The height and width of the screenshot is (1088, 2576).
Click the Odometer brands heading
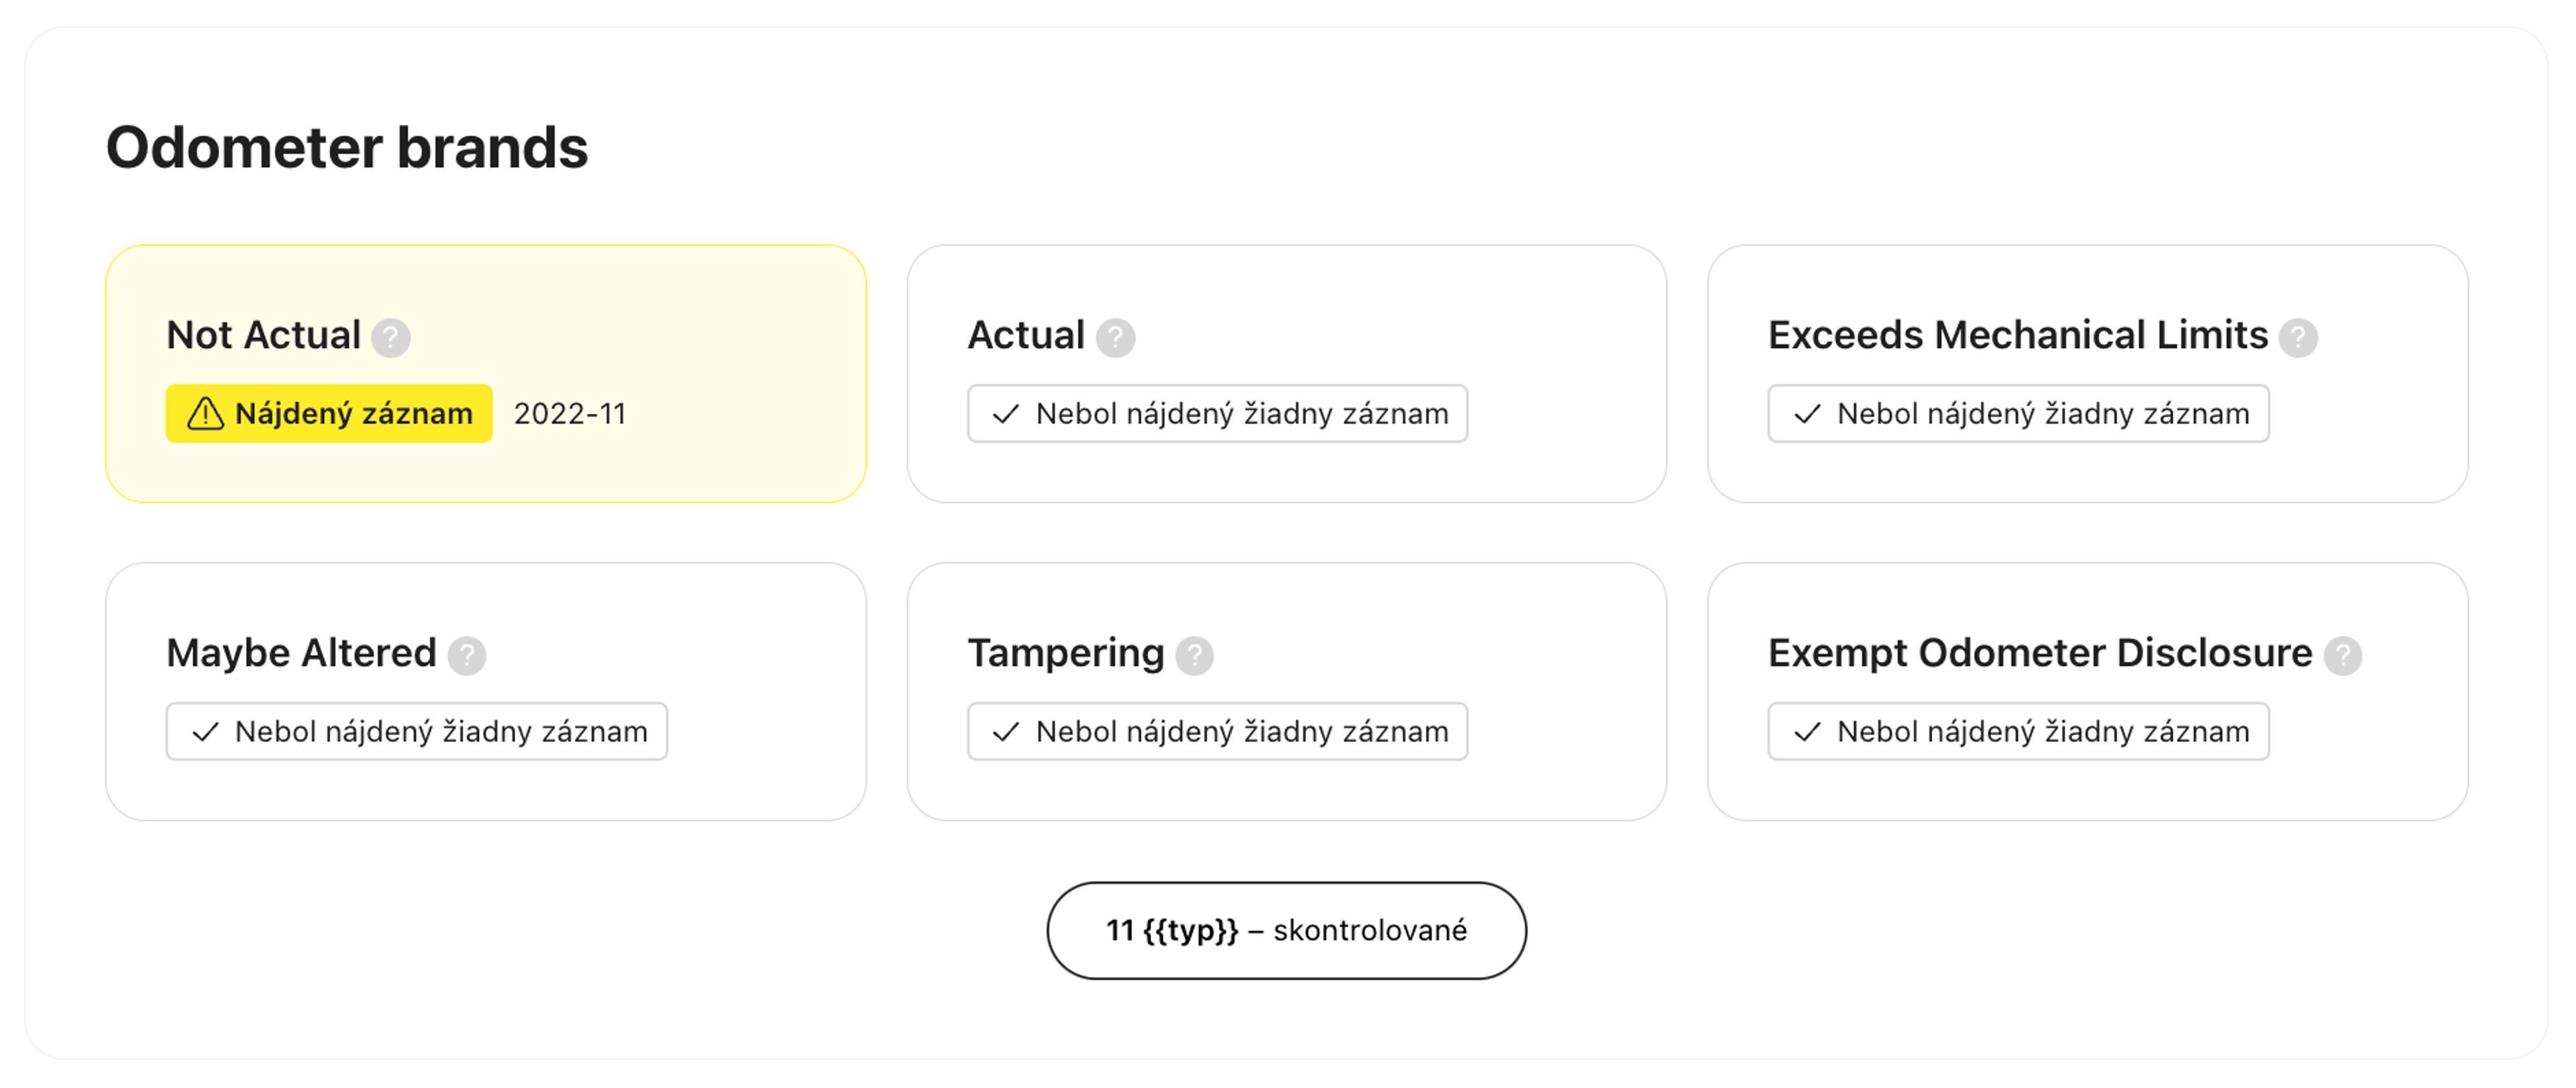pyautogui.click(x=347, y=148)
